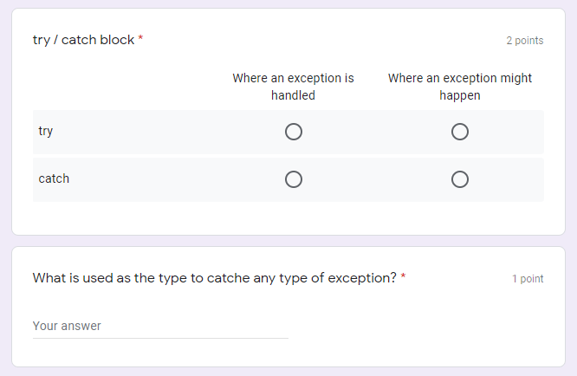Click the exception type question text
This screenshot has height=376, width=577.
pos(214,278)
